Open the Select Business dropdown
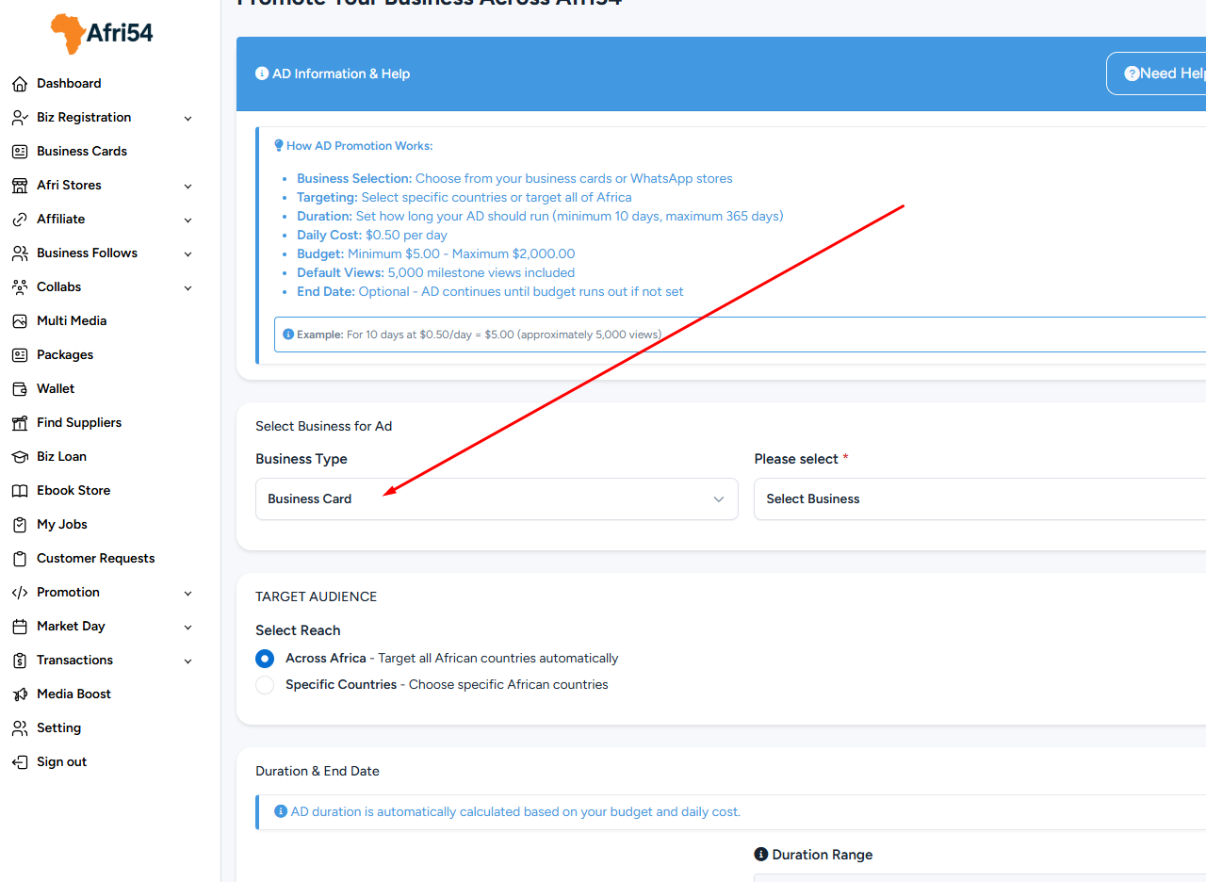Image resolution: width=1206 pixels, height=882 pixels. point(980,499)
